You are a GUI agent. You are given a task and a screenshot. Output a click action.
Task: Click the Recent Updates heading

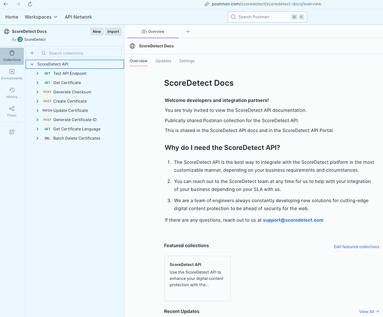[182, 311]
